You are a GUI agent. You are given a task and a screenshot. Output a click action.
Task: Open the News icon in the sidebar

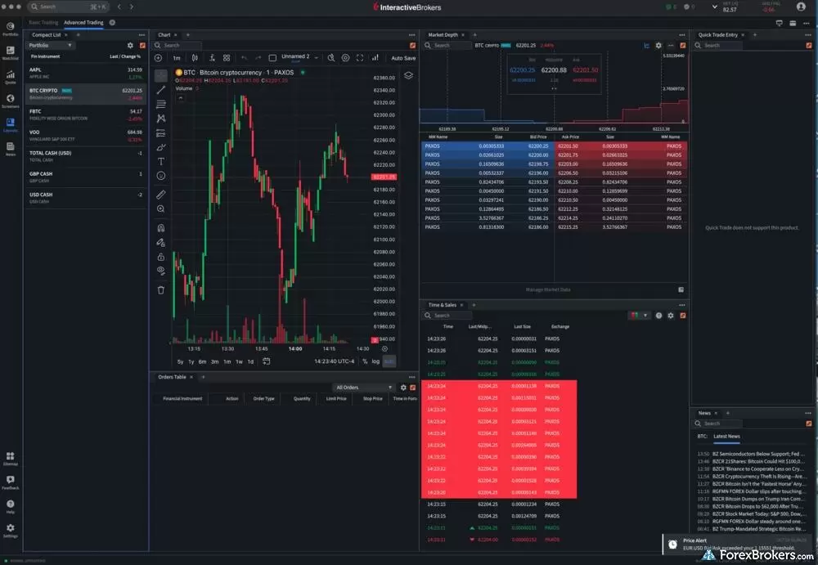pyautogui.click(x=11, y=149)
